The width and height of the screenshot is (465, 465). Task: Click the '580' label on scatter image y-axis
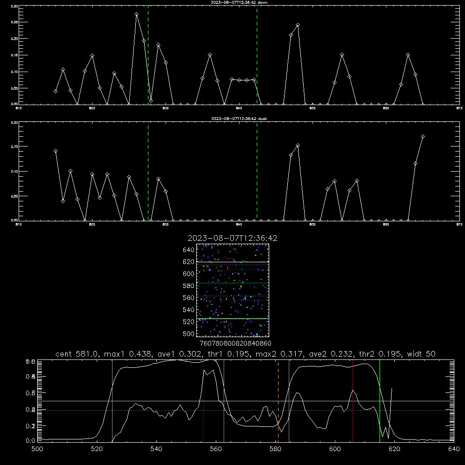coord(189,286)
